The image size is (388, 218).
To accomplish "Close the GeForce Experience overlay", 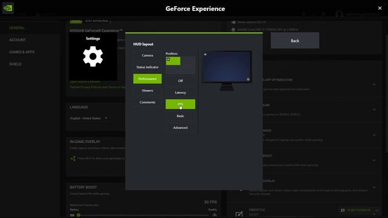I will (380, 8).
